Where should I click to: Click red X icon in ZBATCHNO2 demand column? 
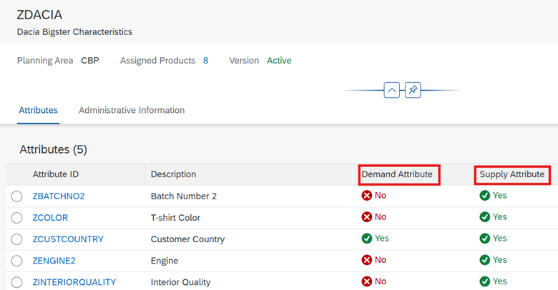pos(367,196)
